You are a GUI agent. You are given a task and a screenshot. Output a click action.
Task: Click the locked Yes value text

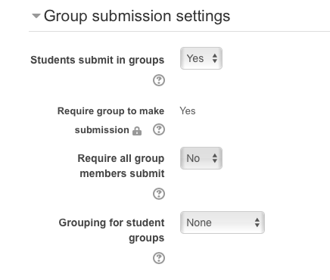pyautogui.click(x=188, y=111)
